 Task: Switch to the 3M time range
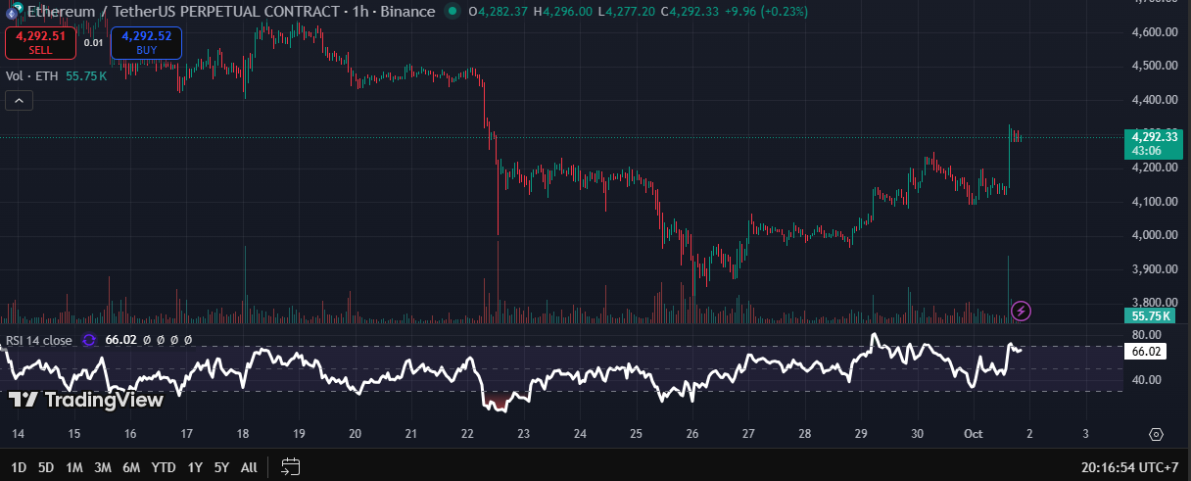[102, 467]
